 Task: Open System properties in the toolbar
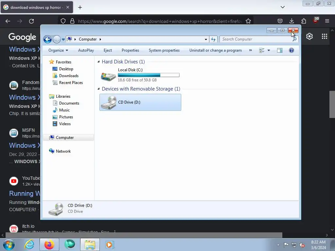point(164,50)
